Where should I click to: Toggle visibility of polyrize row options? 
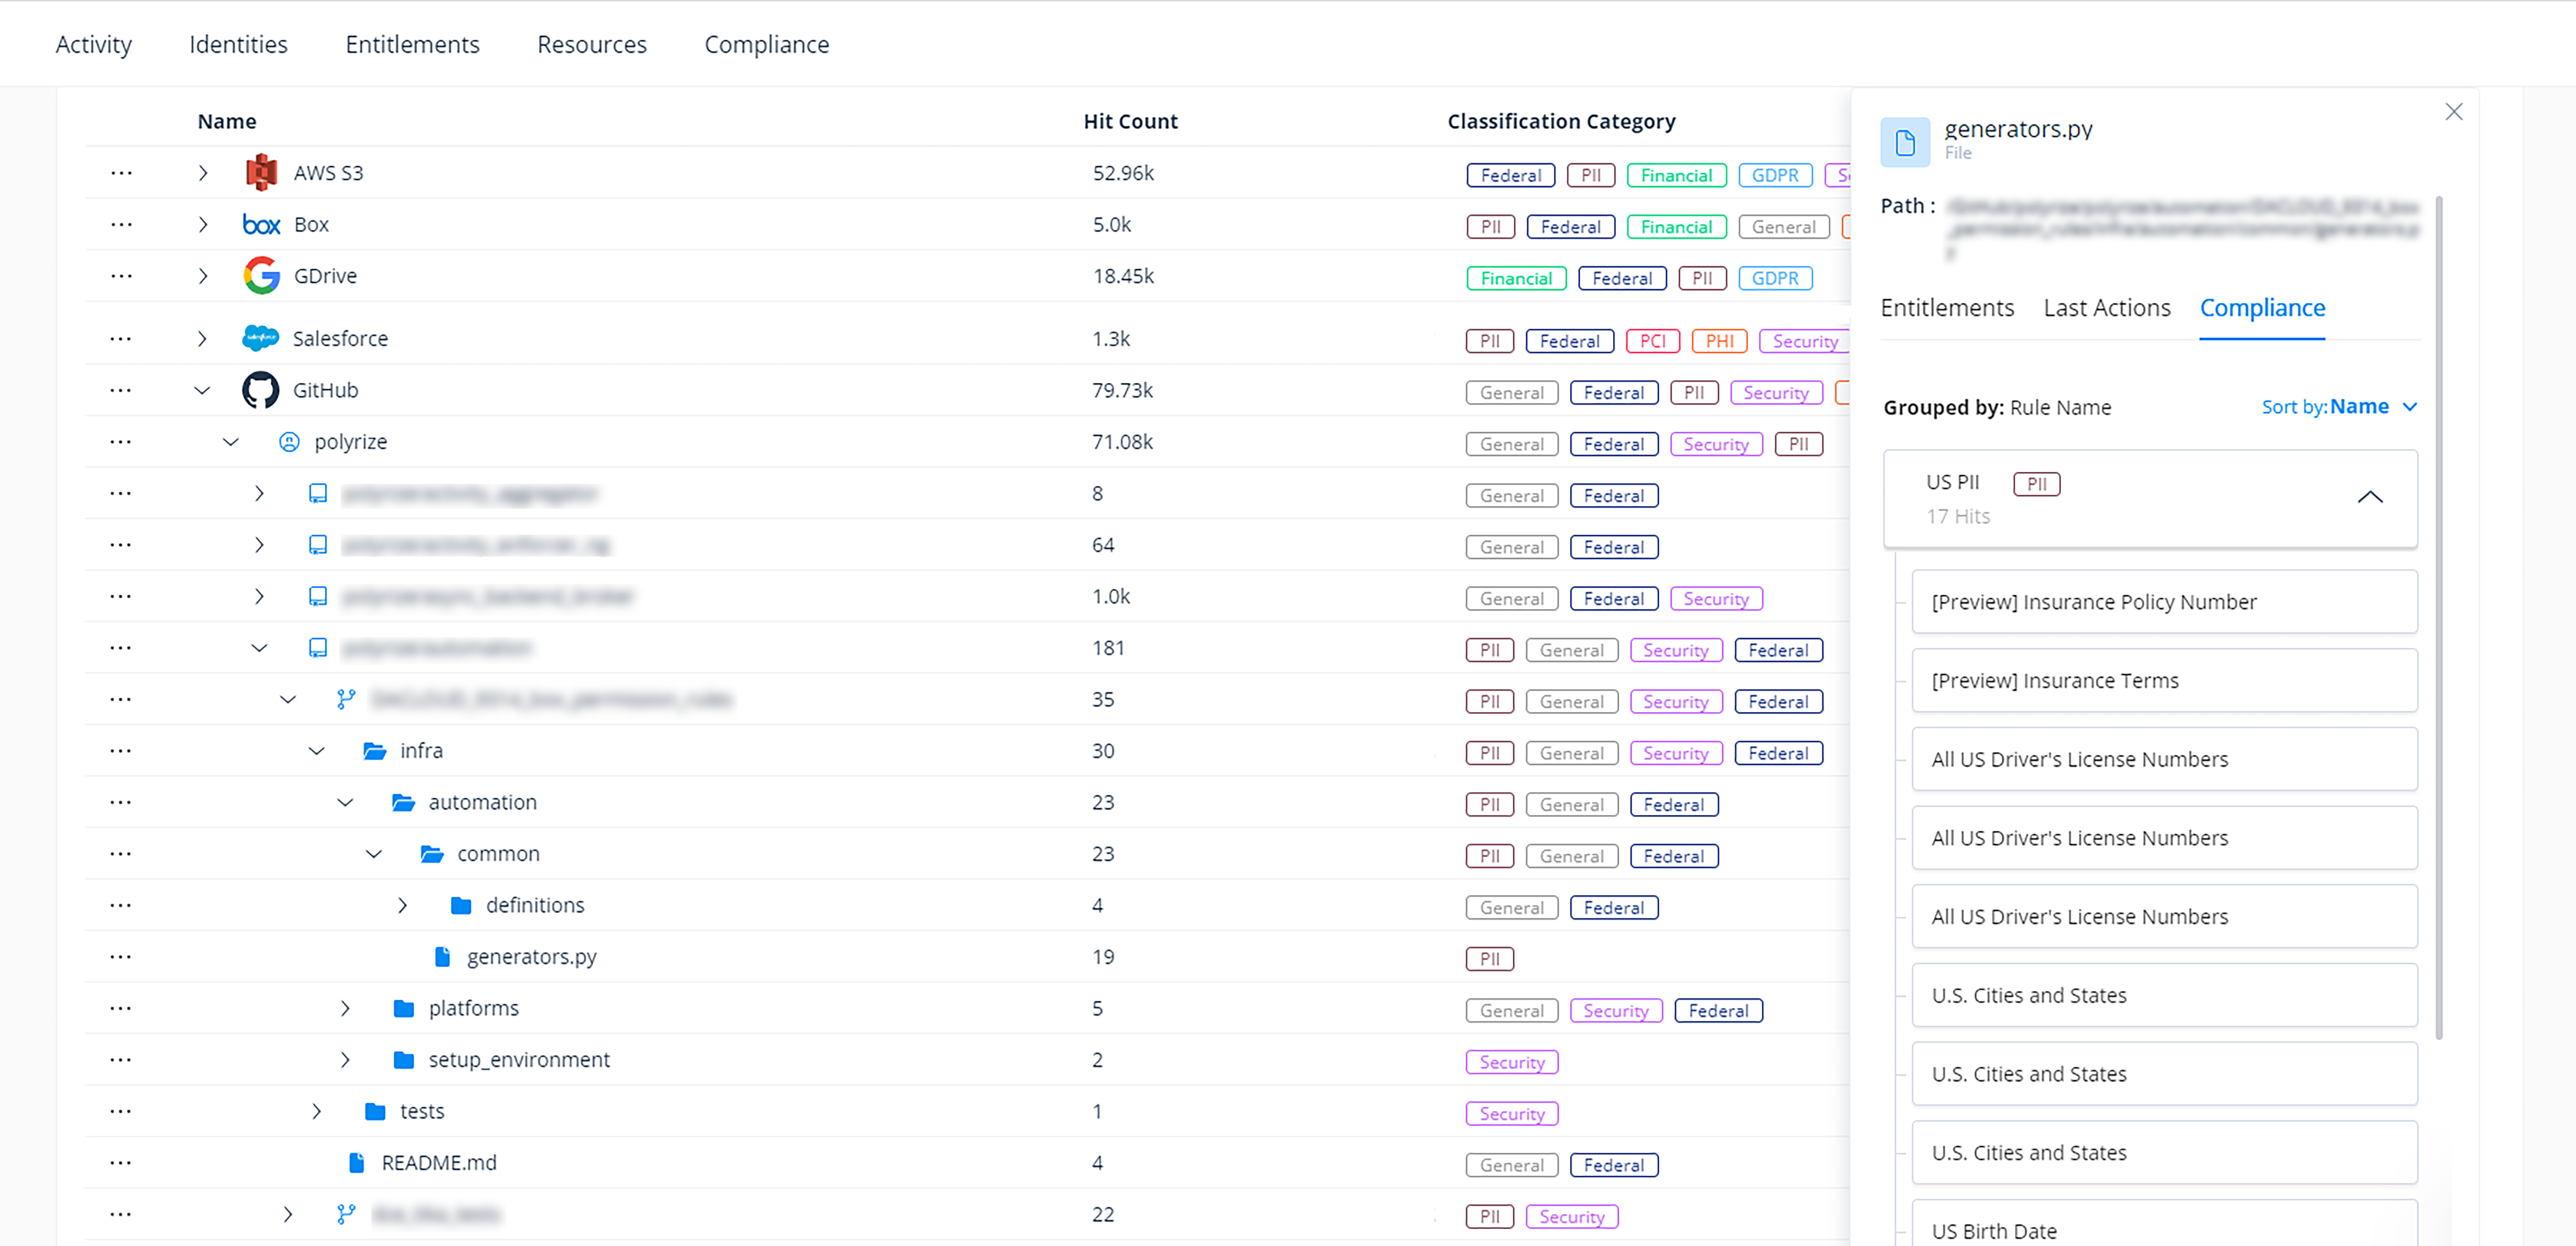(123, 442)
